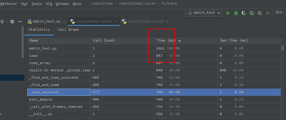Image resolution: width=286 pixels, height=120 pixels.
Task: Open the Run menu
Action: point(25,4)
